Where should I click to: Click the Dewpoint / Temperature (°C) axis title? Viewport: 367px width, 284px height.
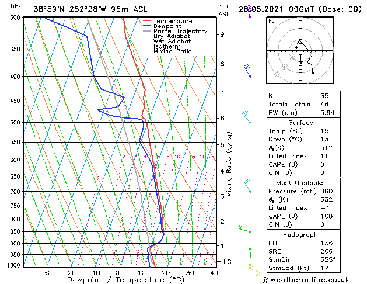click(125, 280)
